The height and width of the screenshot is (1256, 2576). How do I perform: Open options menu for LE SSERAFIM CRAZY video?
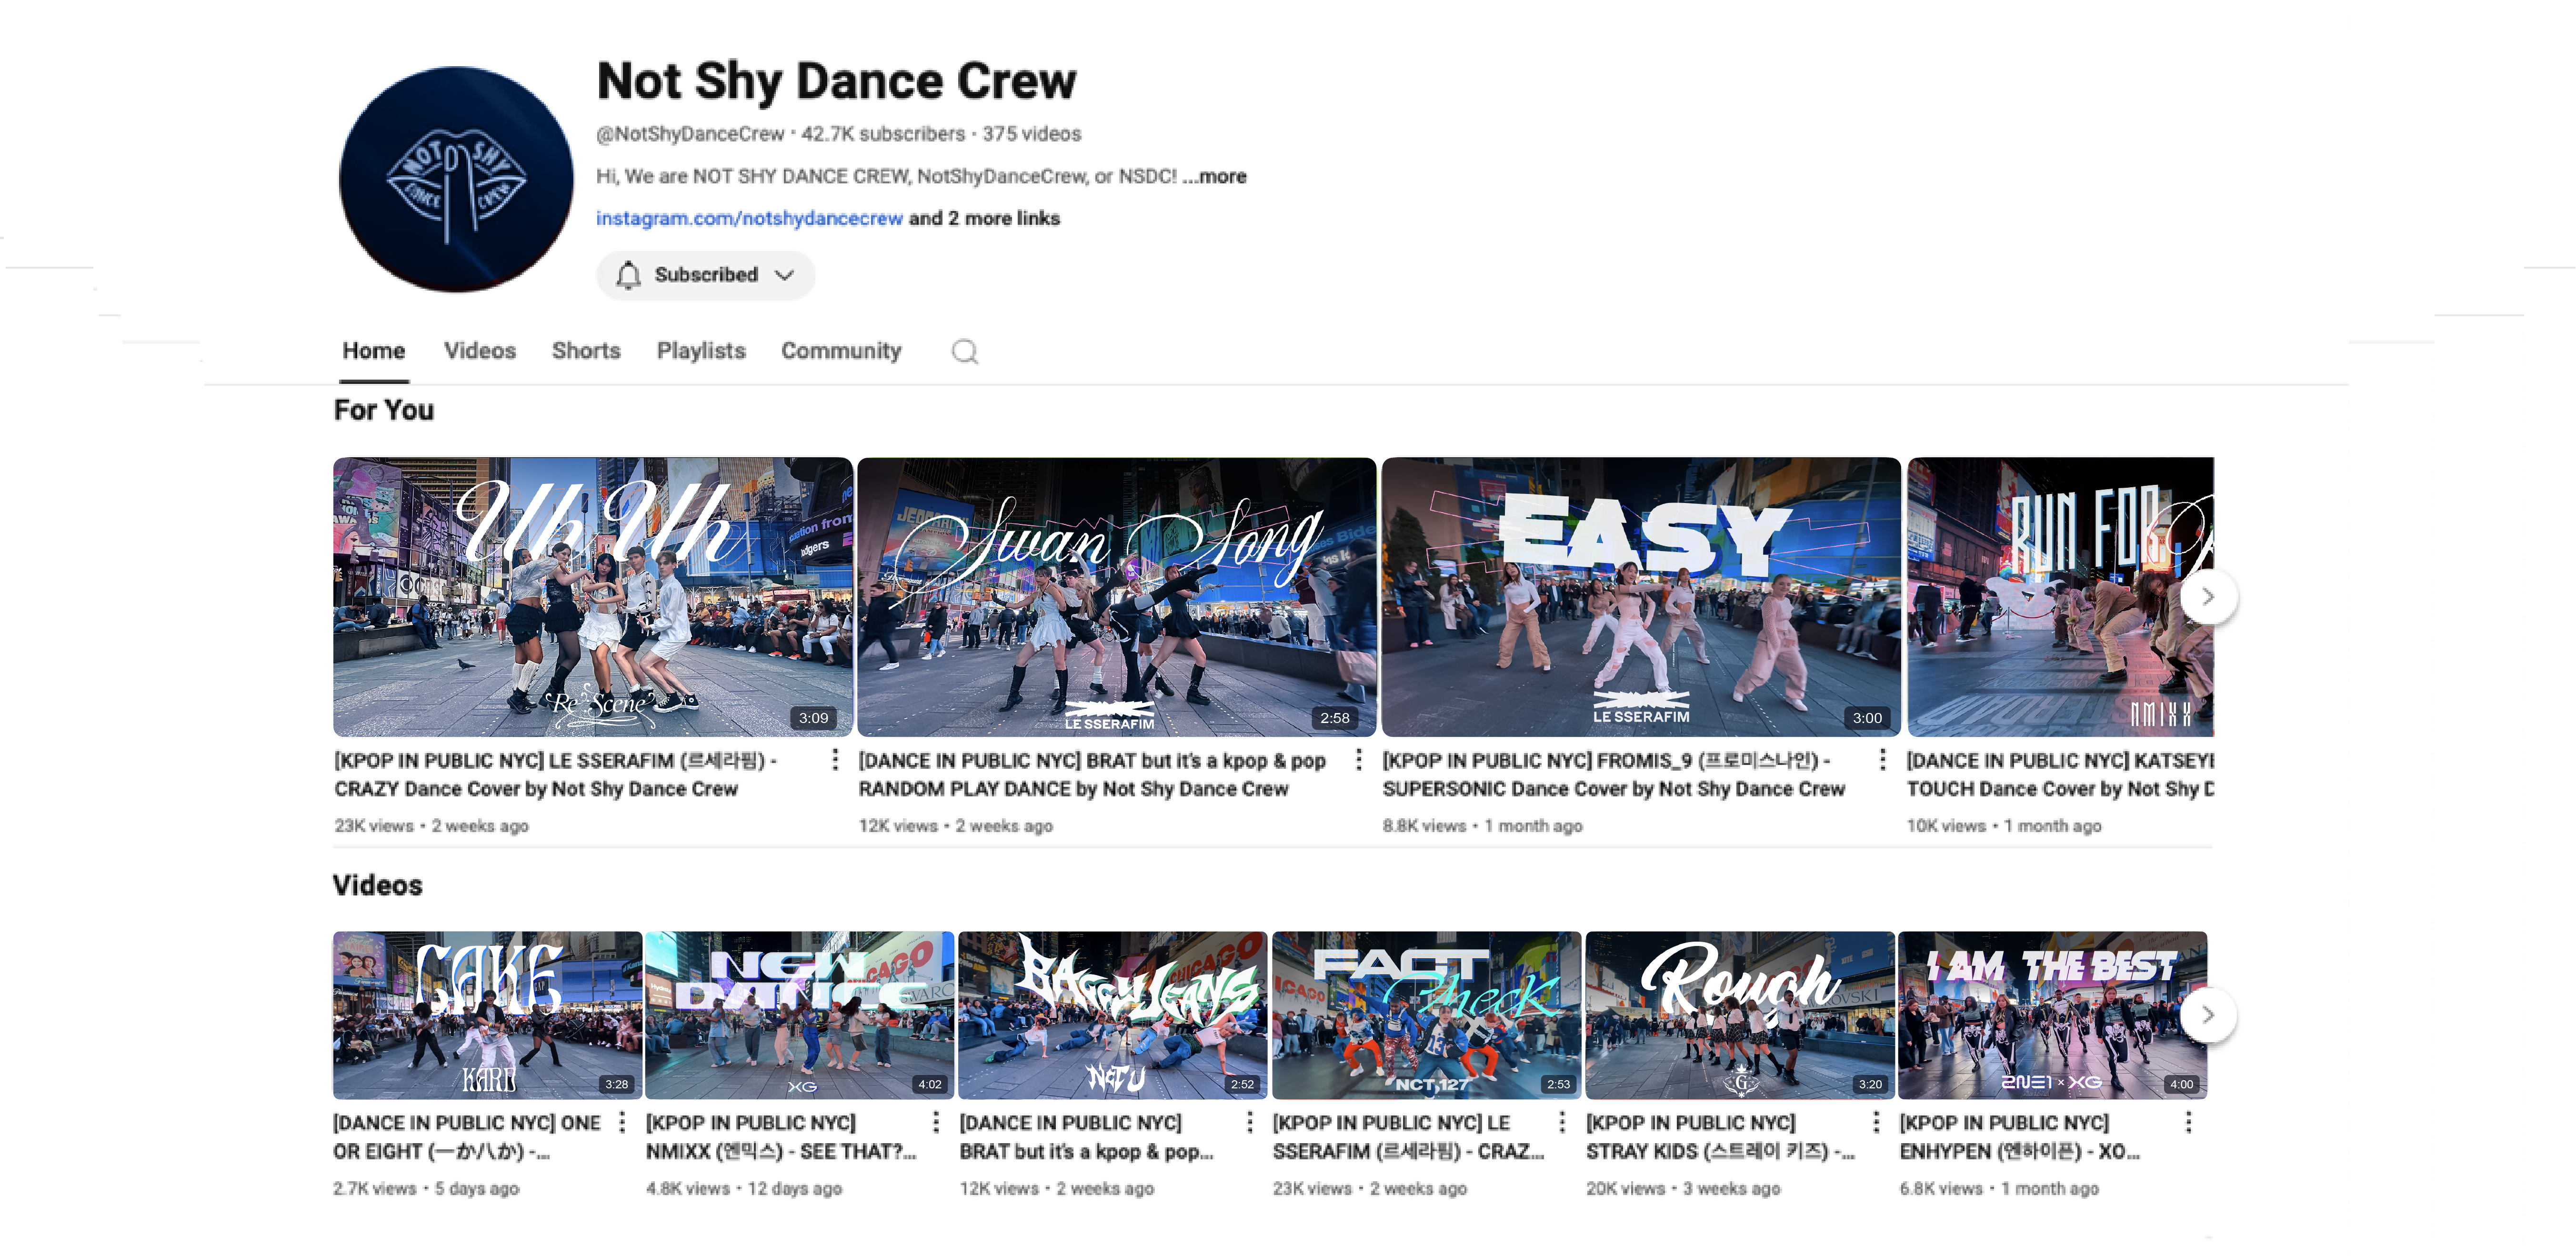tap(835, 760)
